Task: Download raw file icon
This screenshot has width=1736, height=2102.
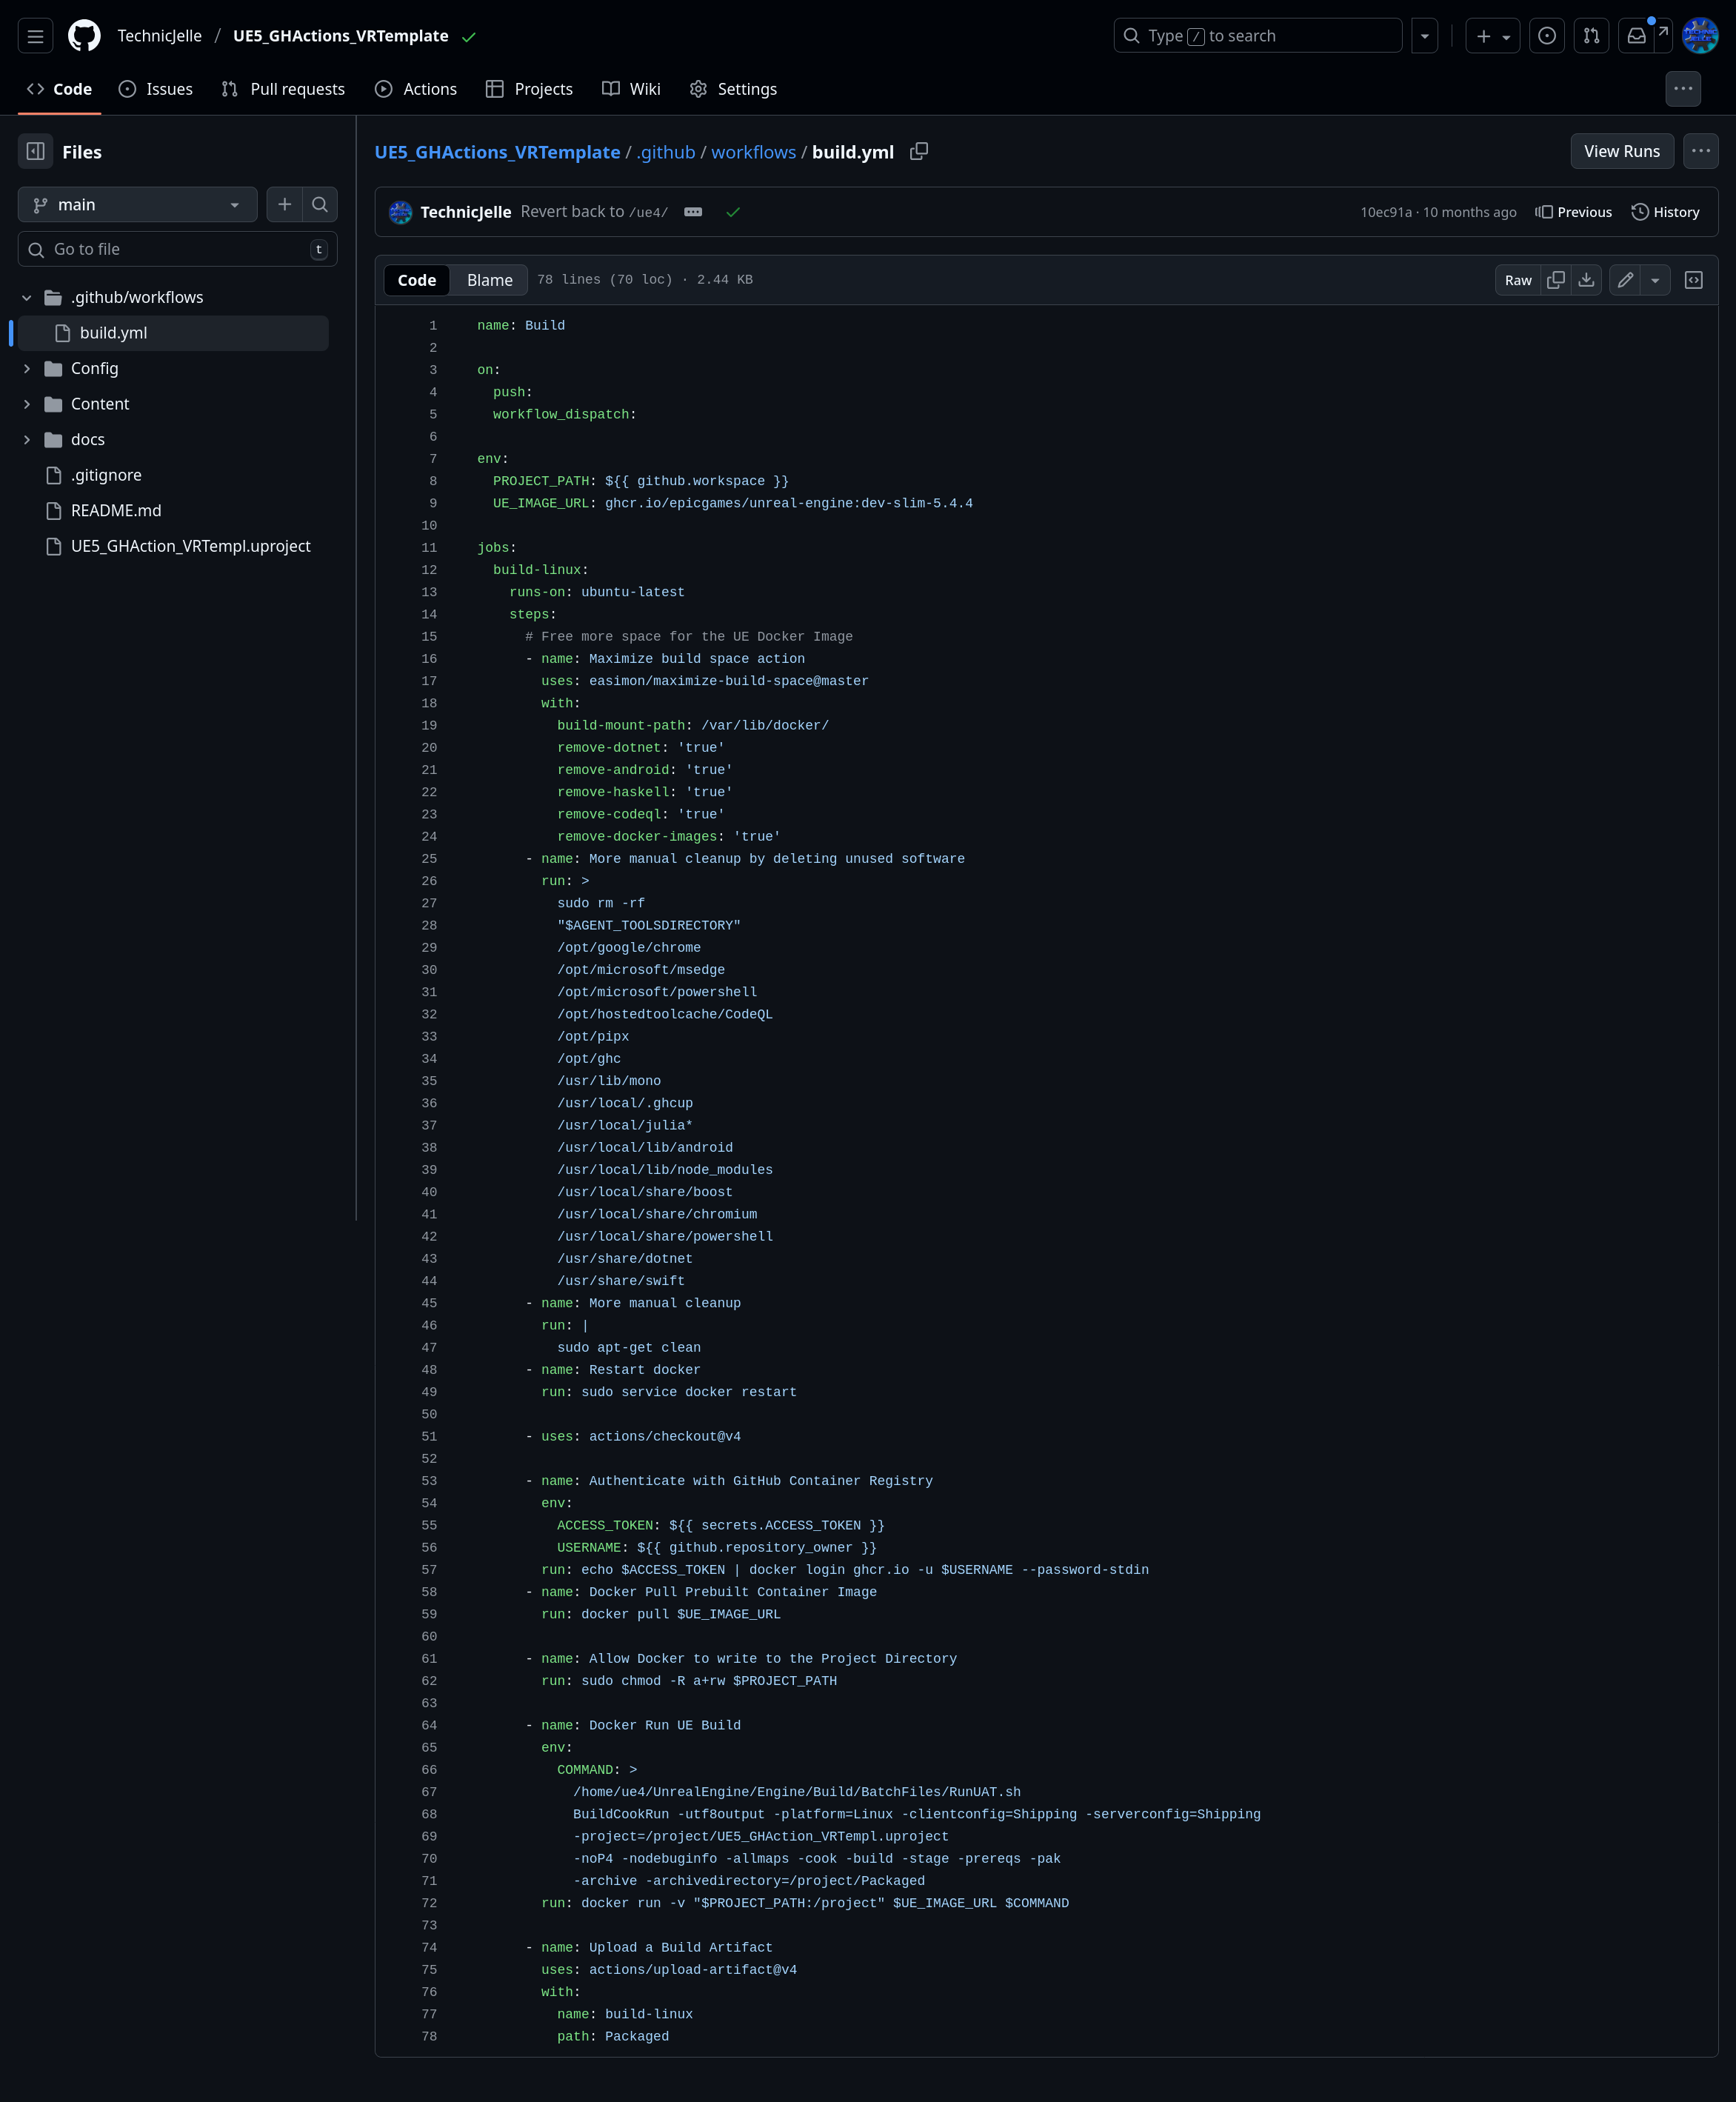Action: click(x=1586, y=280)
